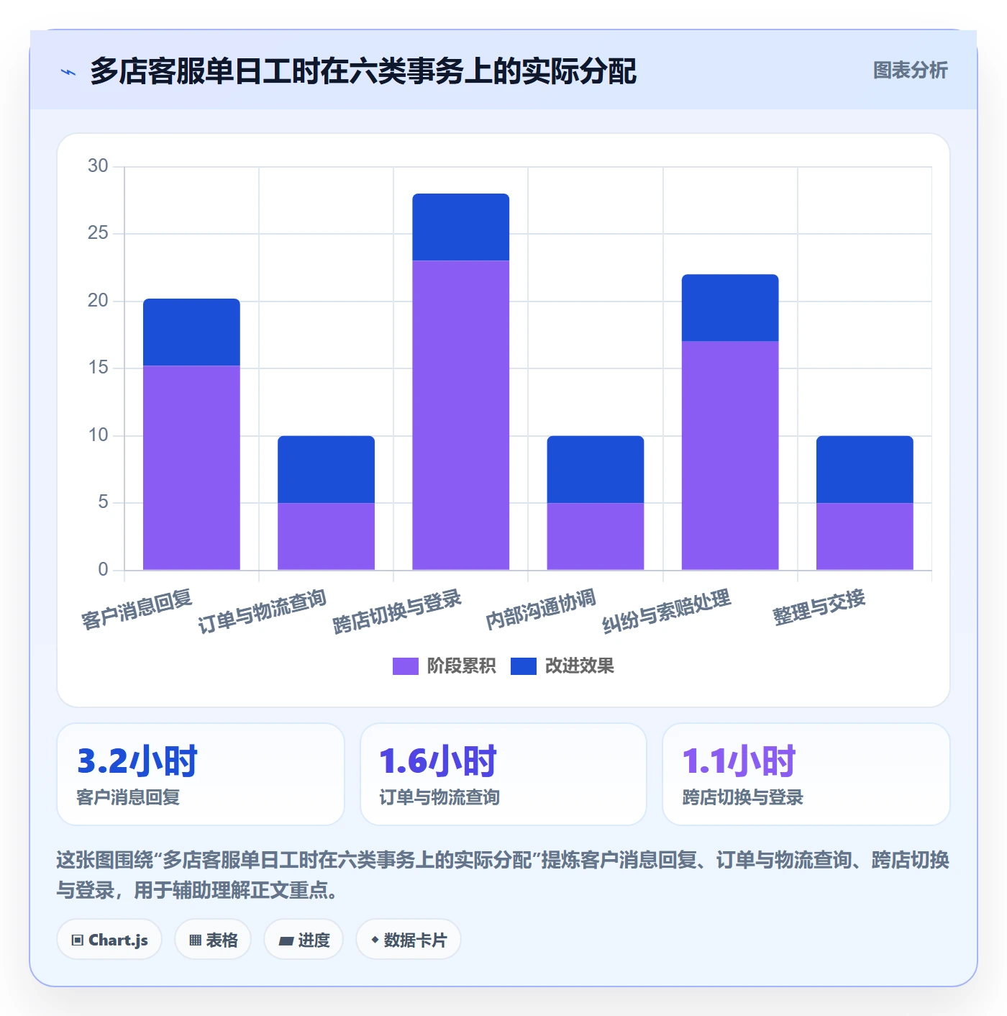Click the purple 阶段累积 bar for 内部沟通协调
Viewport: 1007px width, 1016px height.
596,536
